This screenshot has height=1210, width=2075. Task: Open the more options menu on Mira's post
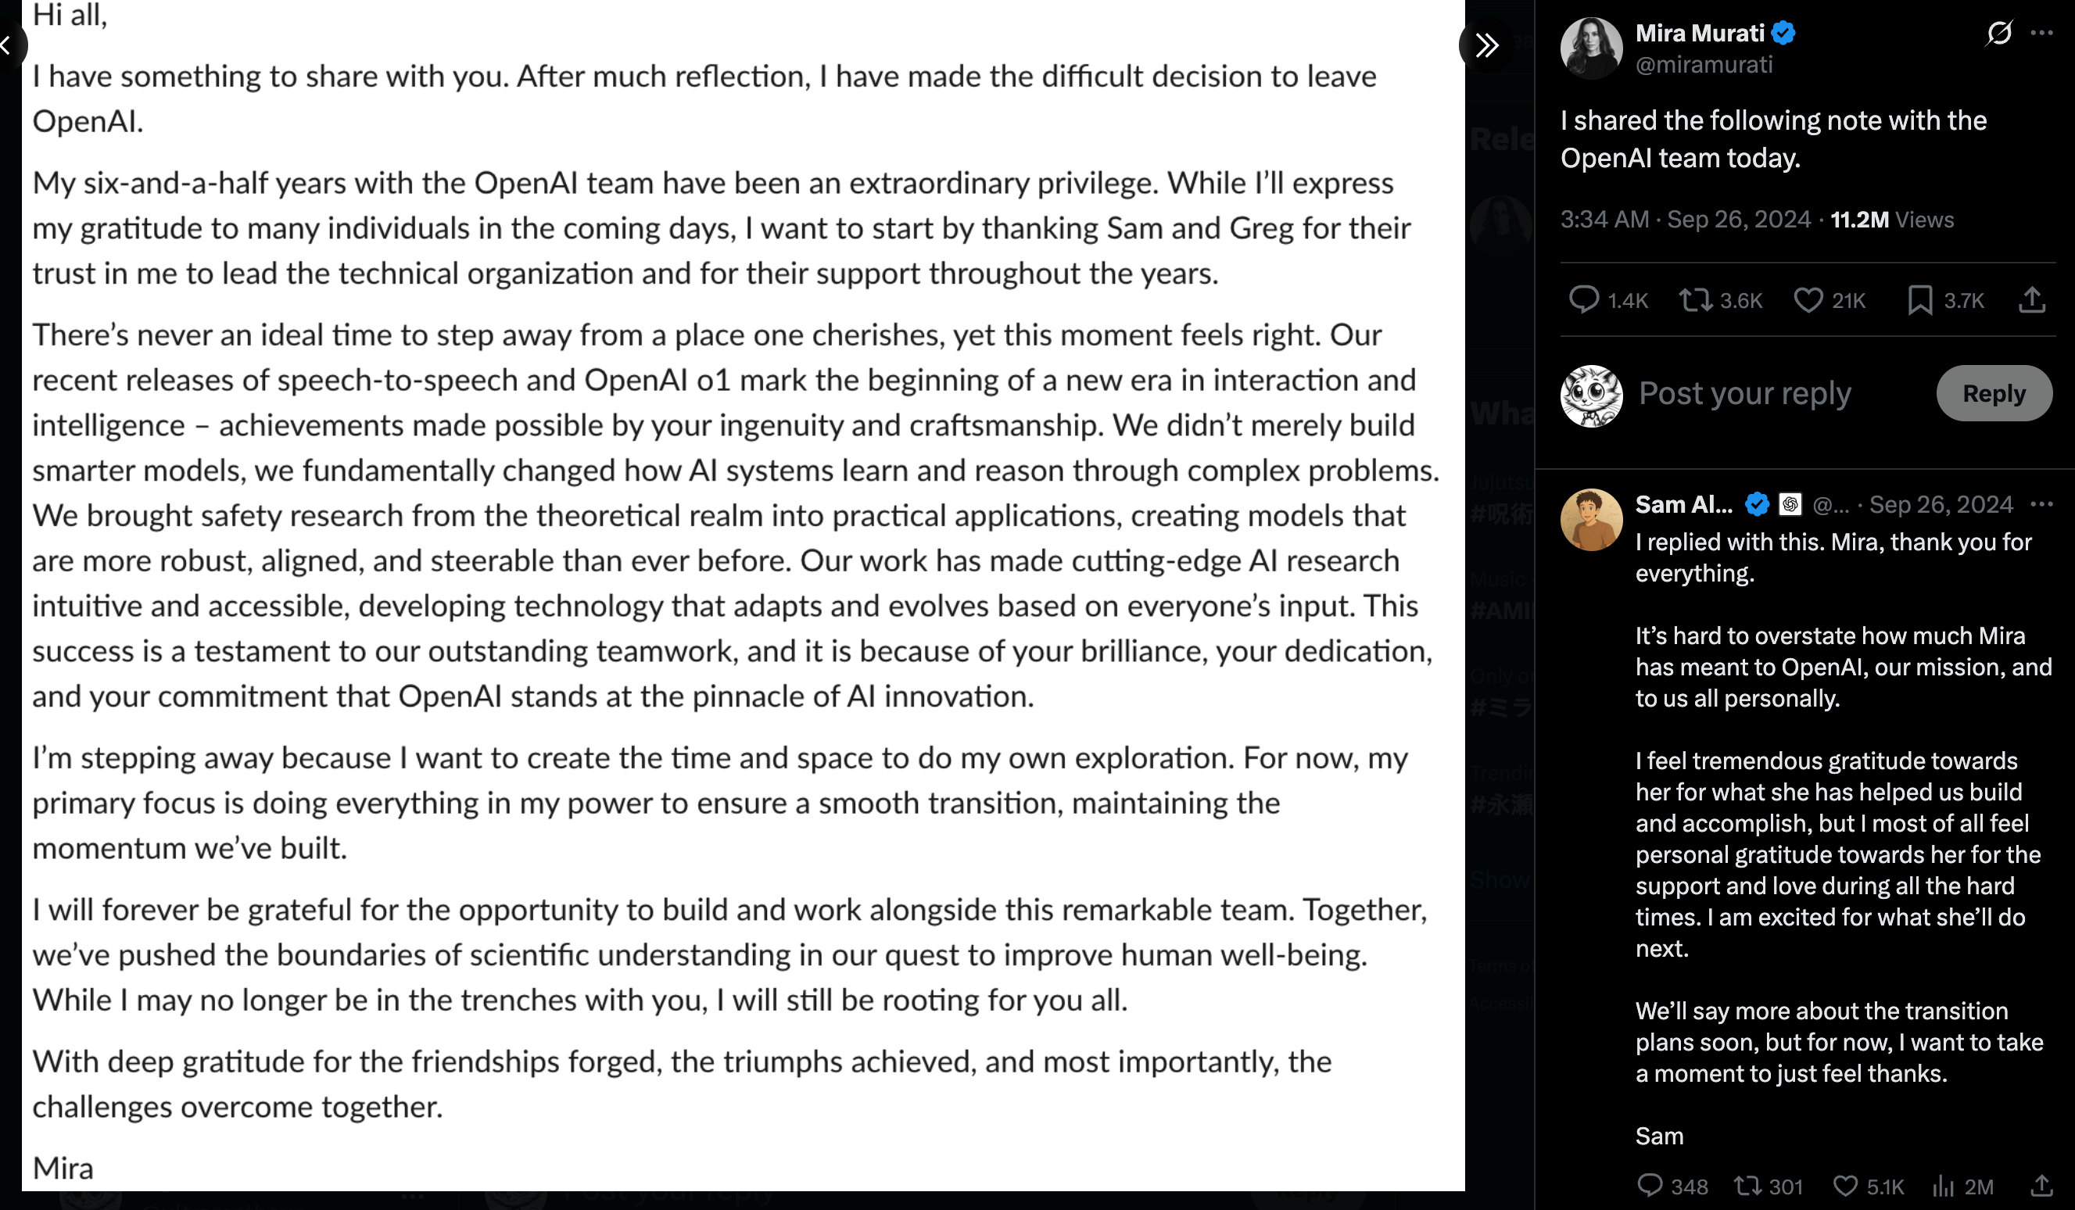click(2041, 33)
